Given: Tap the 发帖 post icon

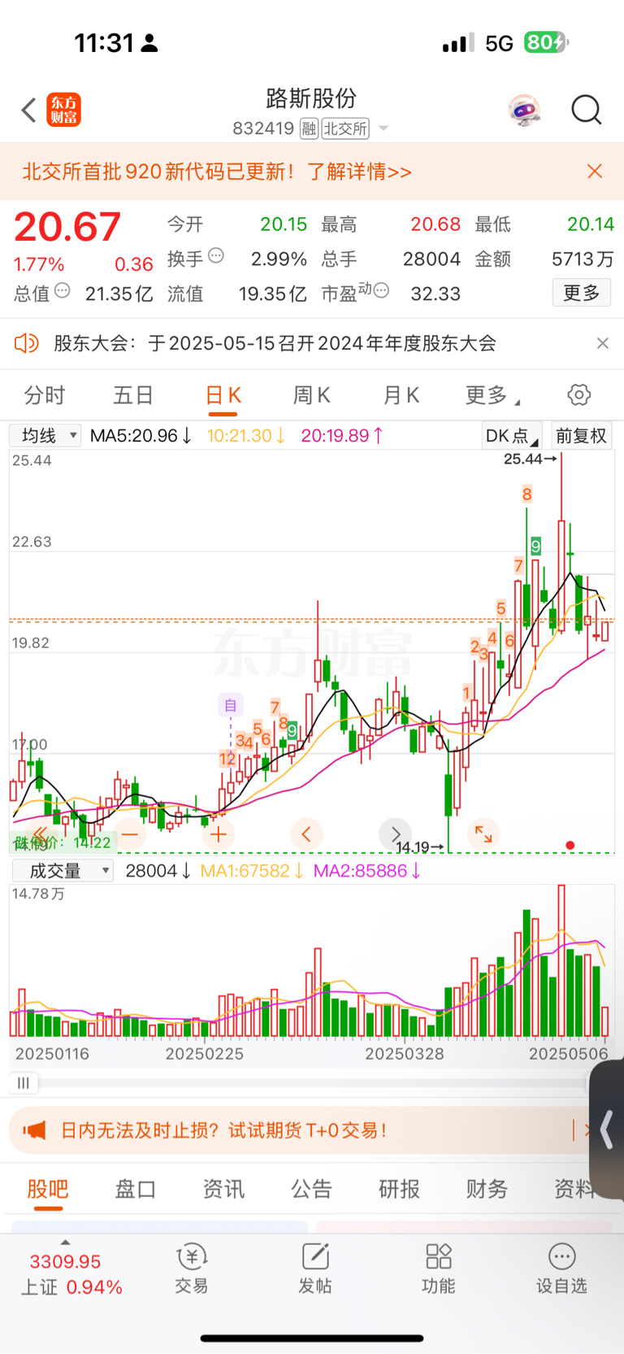Looking at the screenshot, I should (315, 1268).
